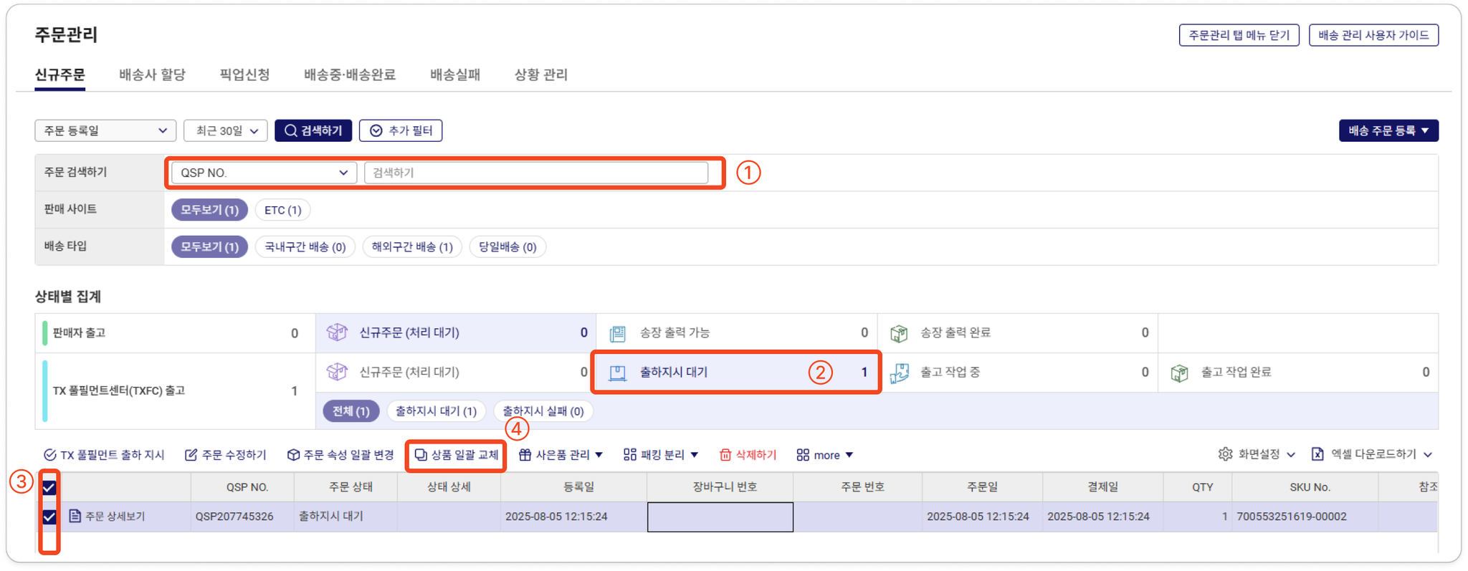Image resolution: width=1468 pixels, height=571 pixels.
Task: Click the 등록일 column header
Action: tap(574, 487)
